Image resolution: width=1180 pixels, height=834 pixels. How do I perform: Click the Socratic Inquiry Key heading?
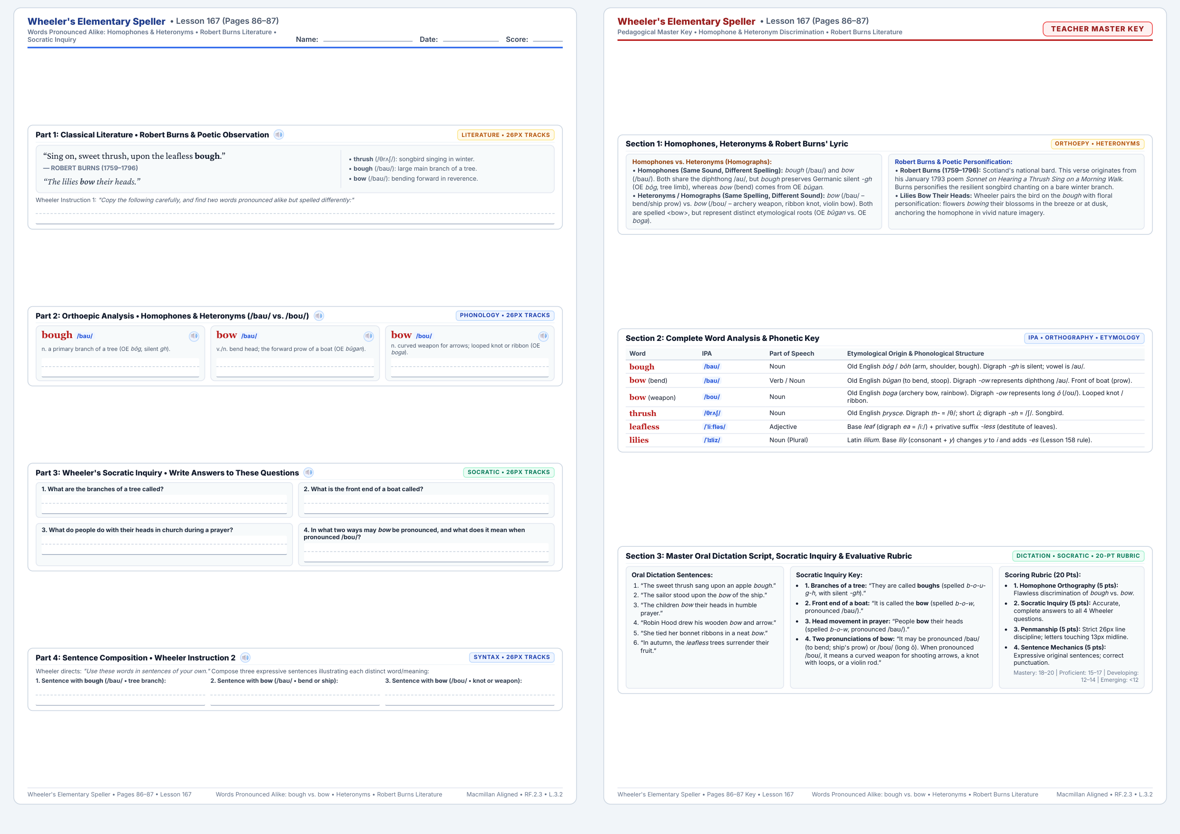coord(829,575)
